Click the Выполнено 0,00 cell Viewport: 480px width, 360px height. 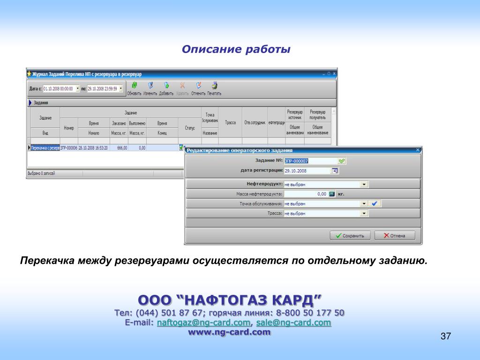click(x=137, y=148)
